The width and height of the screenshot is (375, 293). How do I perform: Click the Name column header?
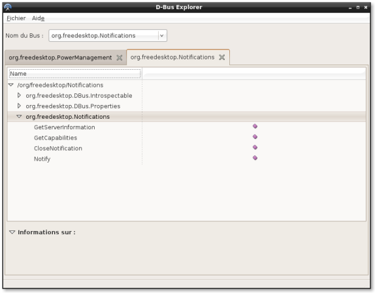75,74
